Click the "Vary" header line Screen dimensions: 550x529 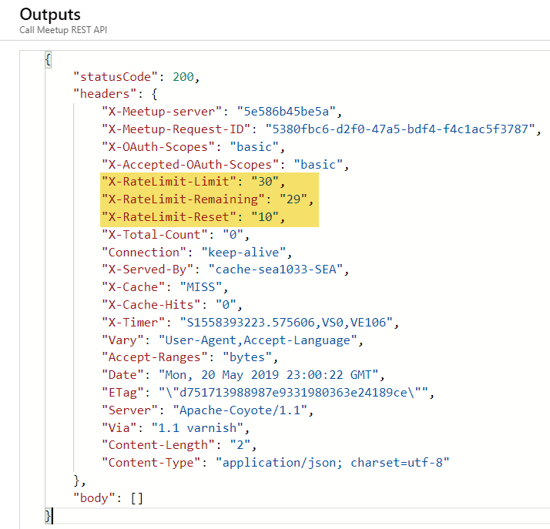[x=232, y=340]
